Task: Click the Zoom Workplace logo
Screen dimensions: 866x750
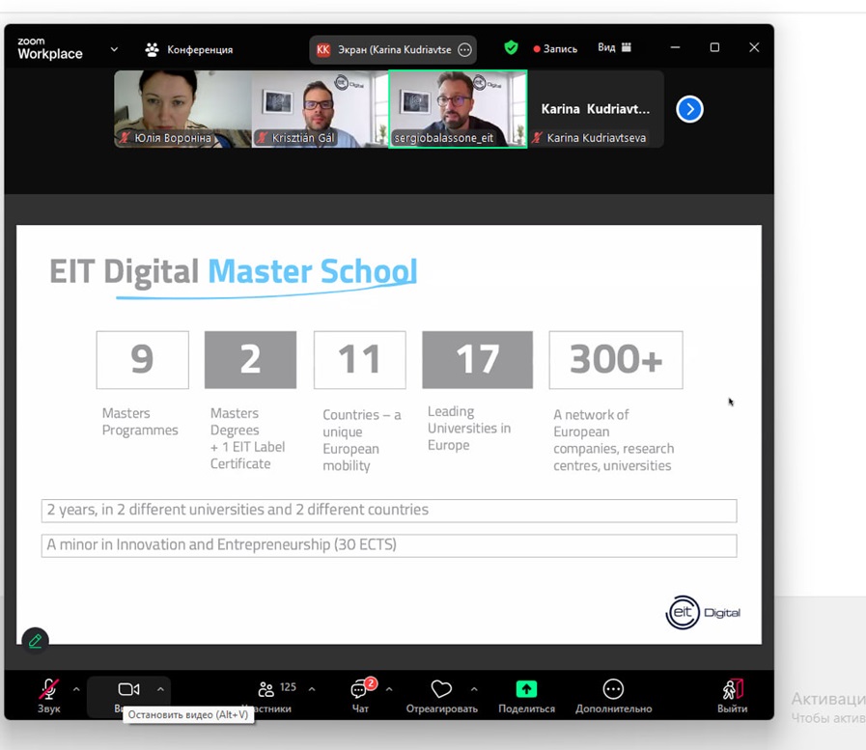Action: click(x=50, y=49)
